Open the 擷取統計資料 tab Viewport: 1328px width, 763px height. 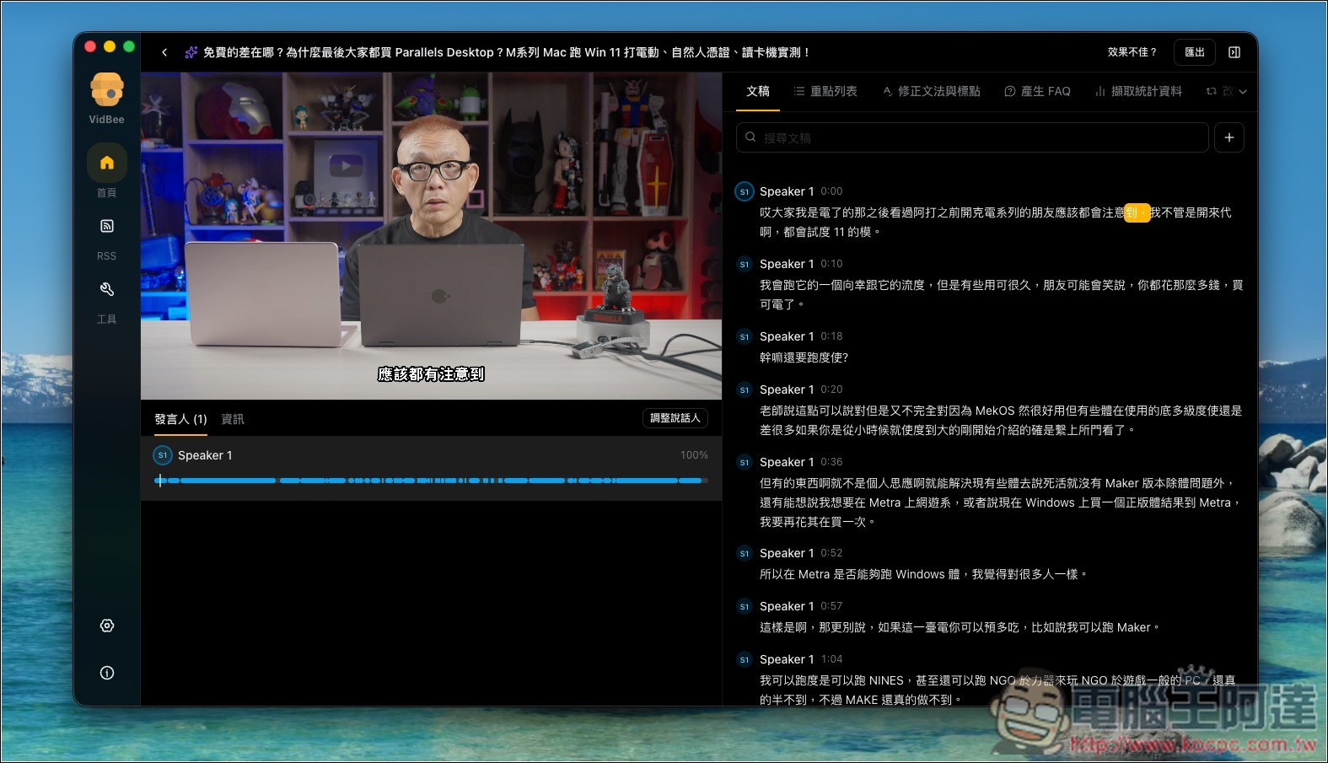pyautogui.click(x=1138, y=91)
